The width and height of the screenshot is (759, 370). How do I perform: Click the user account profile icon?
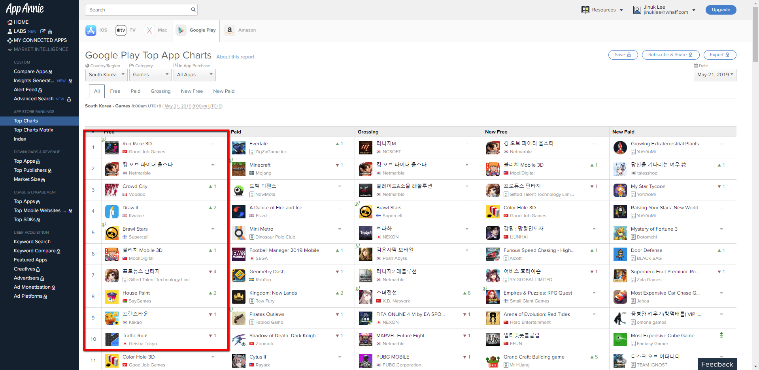click(x=637, y=10)
